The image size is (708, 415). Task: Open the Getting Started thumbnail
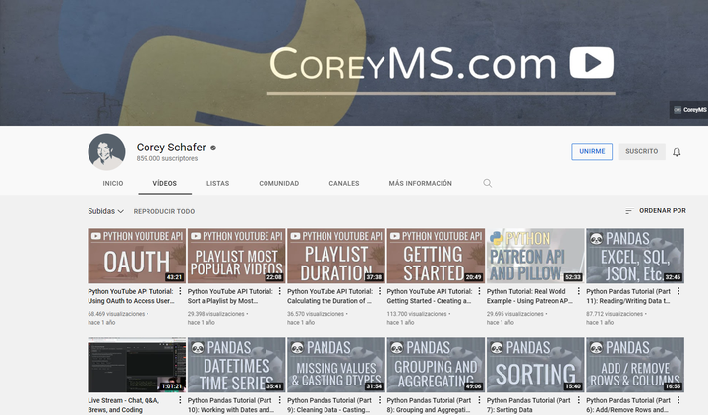point(436,256)
